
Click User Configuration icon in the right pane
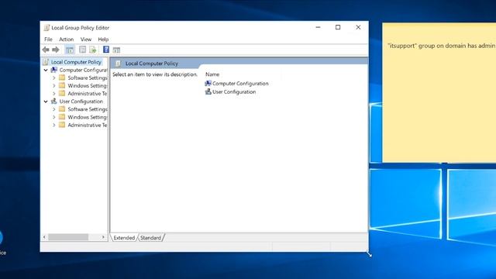(x=208, y=91)
